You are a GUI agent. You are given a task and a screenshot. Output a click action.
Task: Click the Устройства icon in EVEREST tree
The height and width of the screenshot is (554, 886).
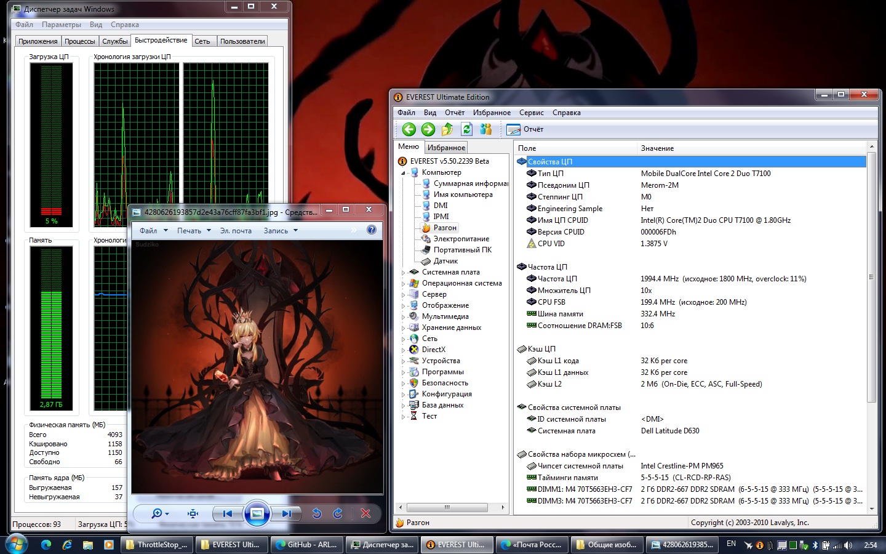(x=414, y=361)
